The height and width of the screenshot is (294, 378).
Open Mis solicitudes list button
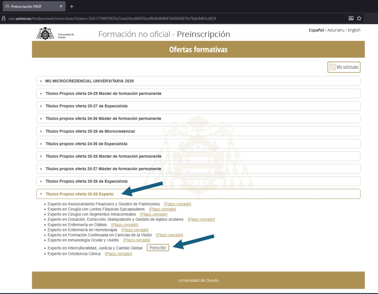point(344,67)
